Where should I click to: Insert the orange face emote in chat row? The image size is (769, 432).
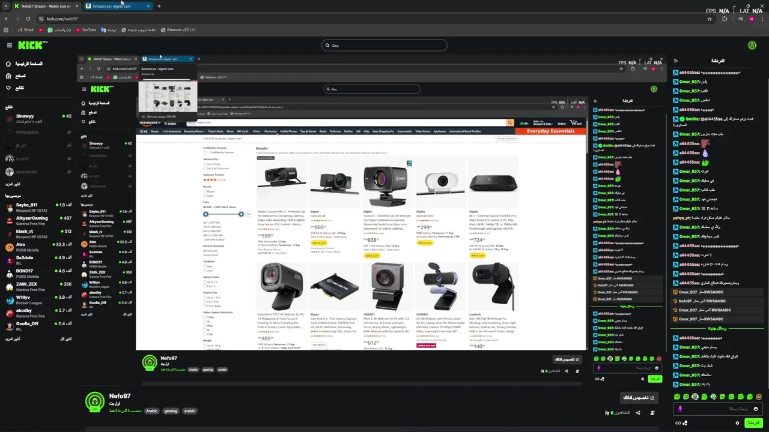point(759,397)
